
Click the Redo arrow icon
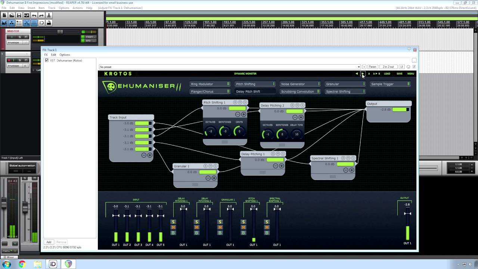[41, 15]
